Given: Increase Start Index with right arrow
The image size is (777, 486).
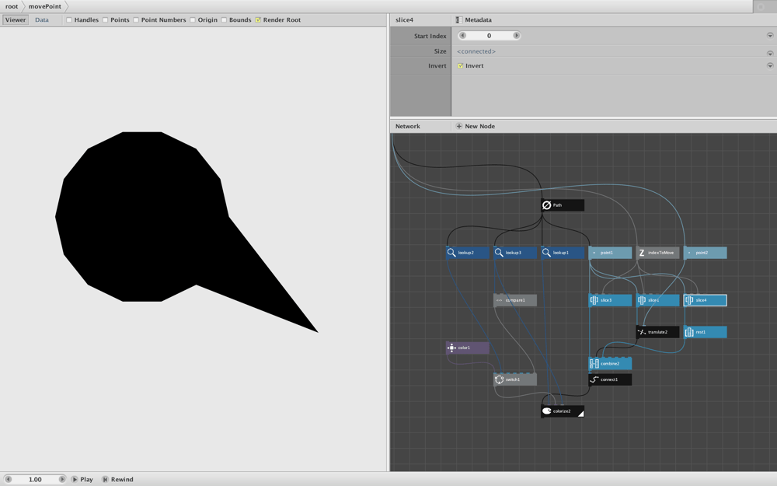Looking at the screenshot, I should [x=517, y=36].
